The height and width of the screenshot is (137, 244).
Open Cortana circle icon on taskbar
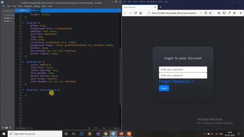click(66, 134)
